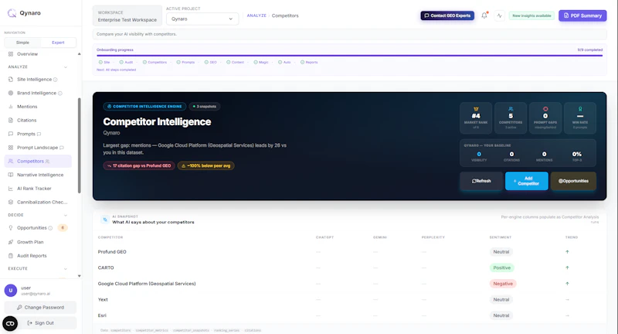Click the activity pulse icon

click(499, 15)
